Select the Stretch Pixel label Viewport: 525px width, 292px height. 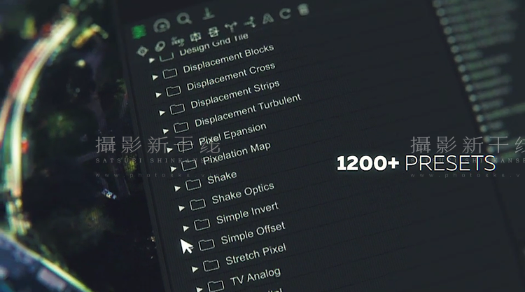(x=256, y=254)
